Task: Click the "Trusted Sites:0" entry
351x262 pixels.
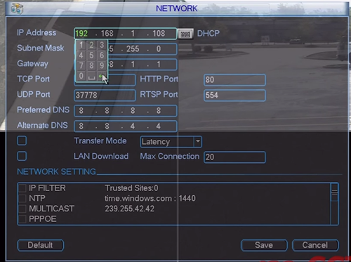Action: [x=131, y=188]
